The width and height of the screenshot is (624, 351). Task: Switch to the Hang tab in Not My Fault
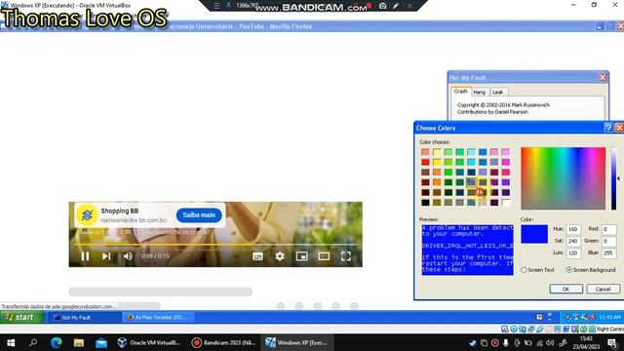point(479,92)
